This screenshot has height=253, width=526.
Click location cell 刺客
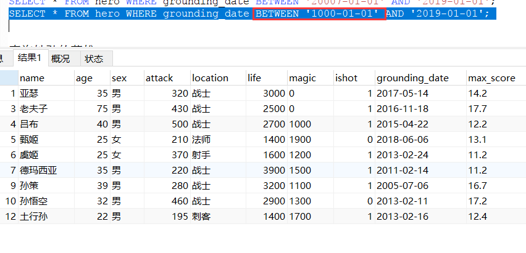tap(218, 217)
